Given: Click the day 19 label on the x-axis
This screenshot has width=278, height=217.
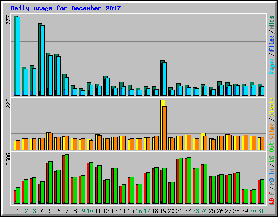Looking at the screenshot, I should coord(163,211).
